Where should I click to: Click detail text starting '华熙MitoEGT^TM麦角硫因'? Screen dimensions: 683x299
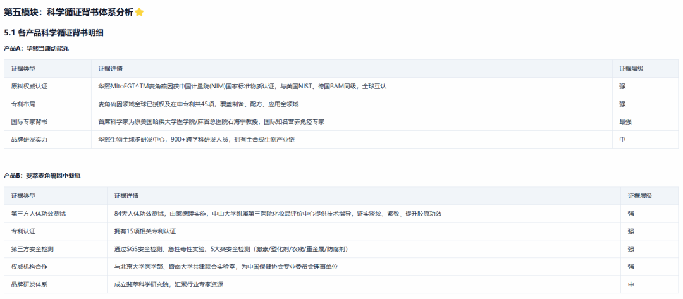pyautogui.click(x=242, y=87)
